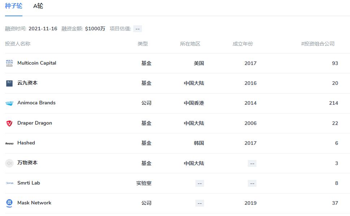The width and height of the screenshot is (350, 216).
Task: Open the Mask Network investor page
Action: tap(34, 203)
